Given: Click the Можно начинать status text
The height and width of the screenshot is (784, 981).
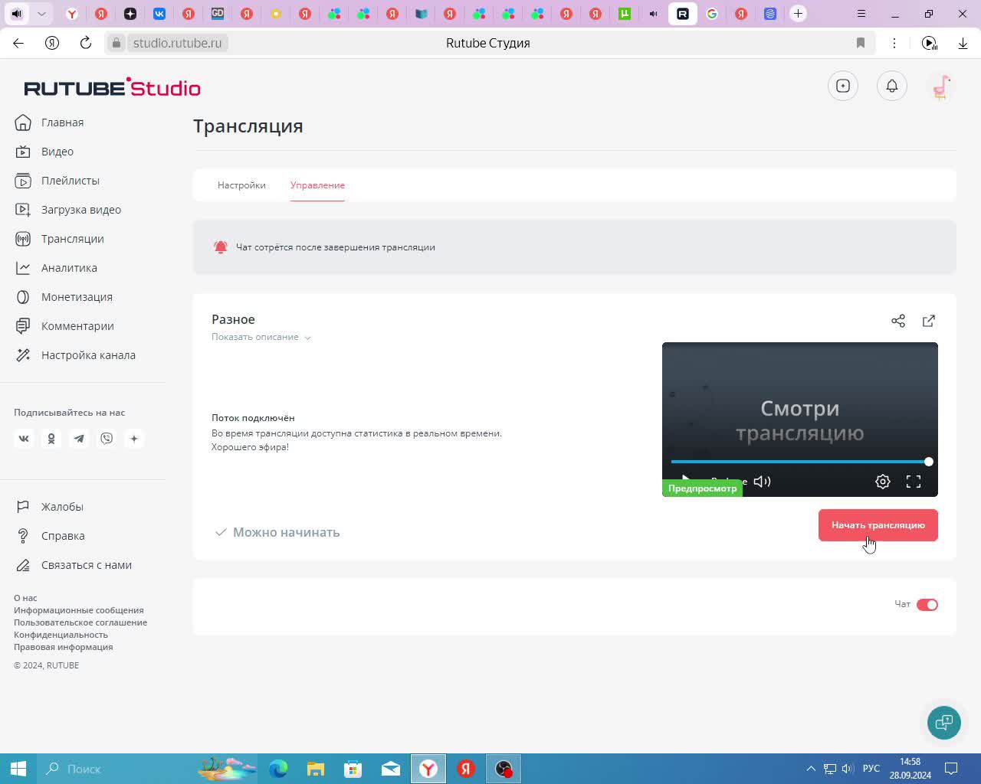Looking at the screenshot, I should pyautogui.click(x=286, y=532).
